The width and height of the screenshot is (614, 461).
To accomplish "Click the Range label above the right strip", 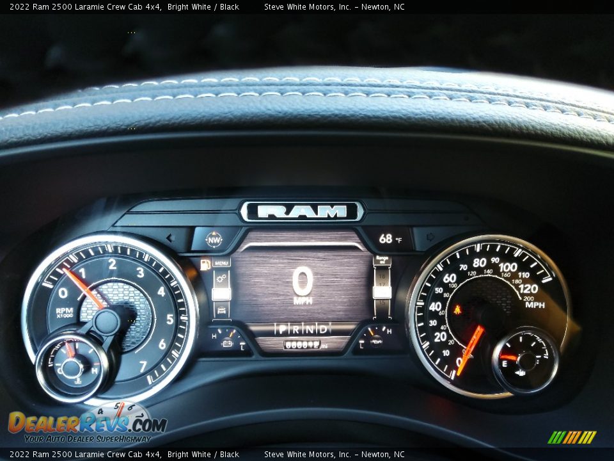I will click(382, 259).
